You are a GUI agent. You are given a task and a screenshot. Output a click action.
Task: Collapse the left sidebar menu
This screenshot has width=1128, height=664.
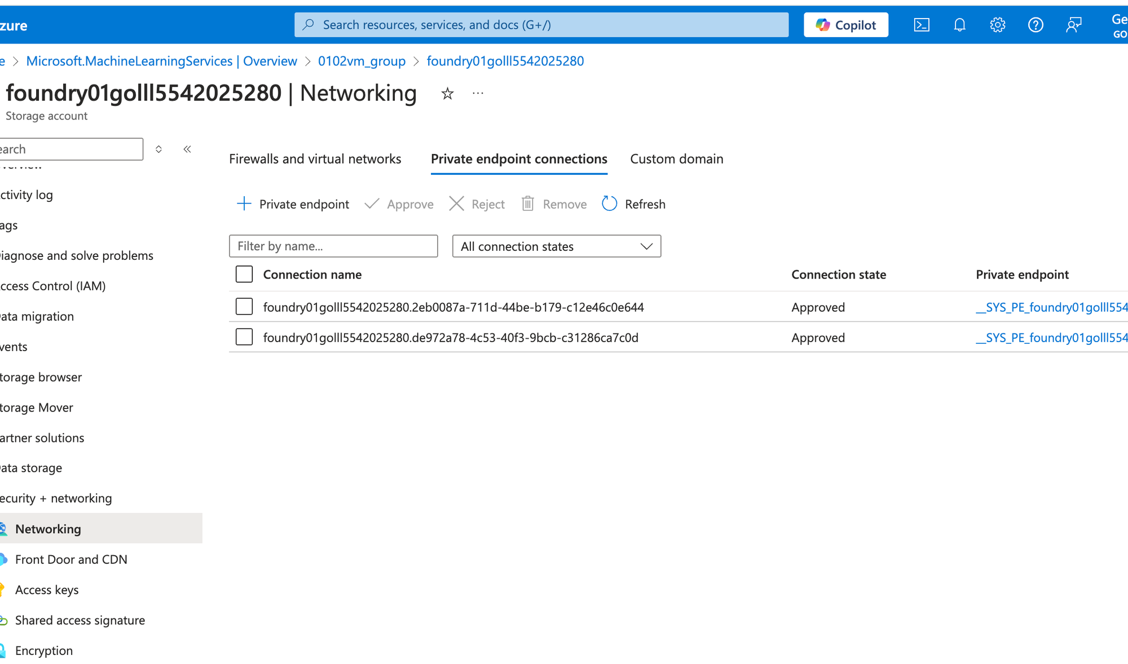tap(187, 149)
